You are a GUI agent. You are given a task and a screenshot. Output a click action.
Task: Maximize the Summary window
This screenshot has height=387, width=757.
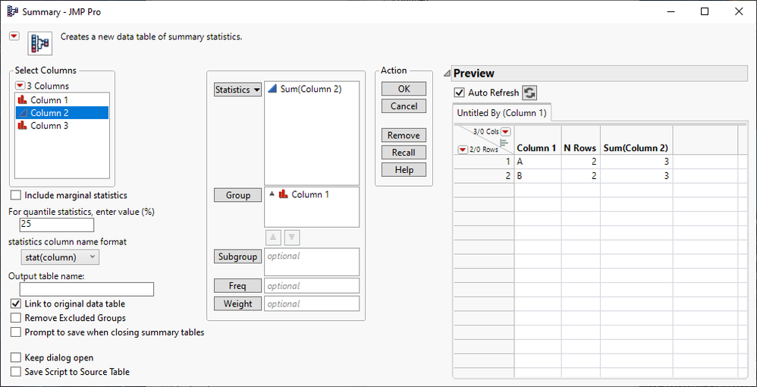[x=705, y=11]
